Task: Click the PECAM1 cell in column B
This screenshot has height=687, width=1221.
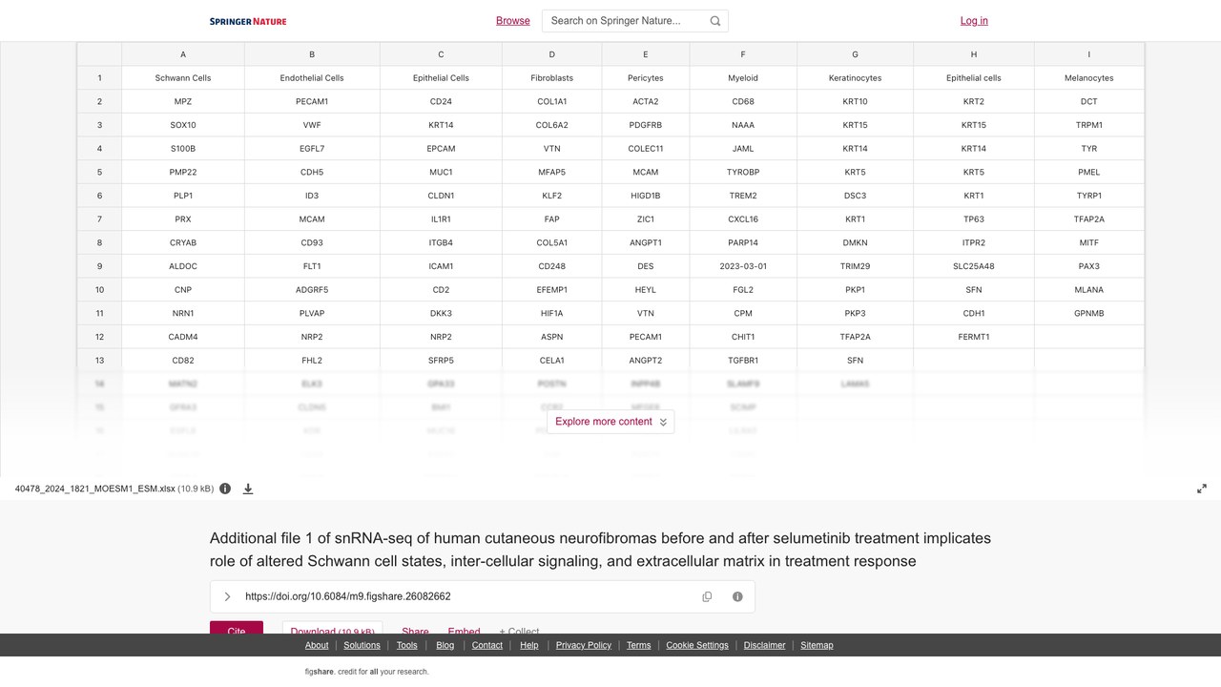Action: 312,101
